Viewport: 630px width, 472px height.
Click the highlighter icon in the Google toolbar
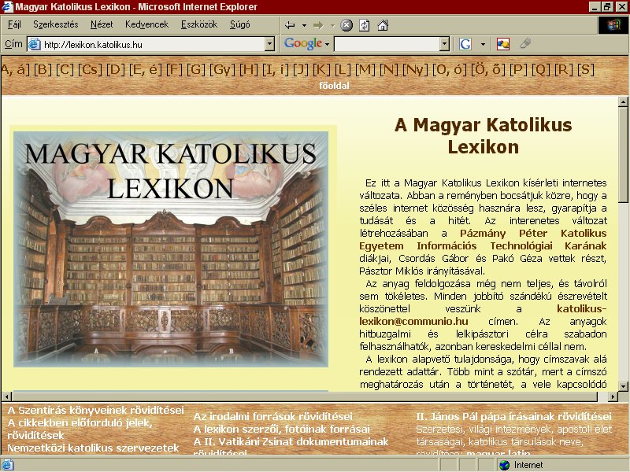[x=525, y=43]
